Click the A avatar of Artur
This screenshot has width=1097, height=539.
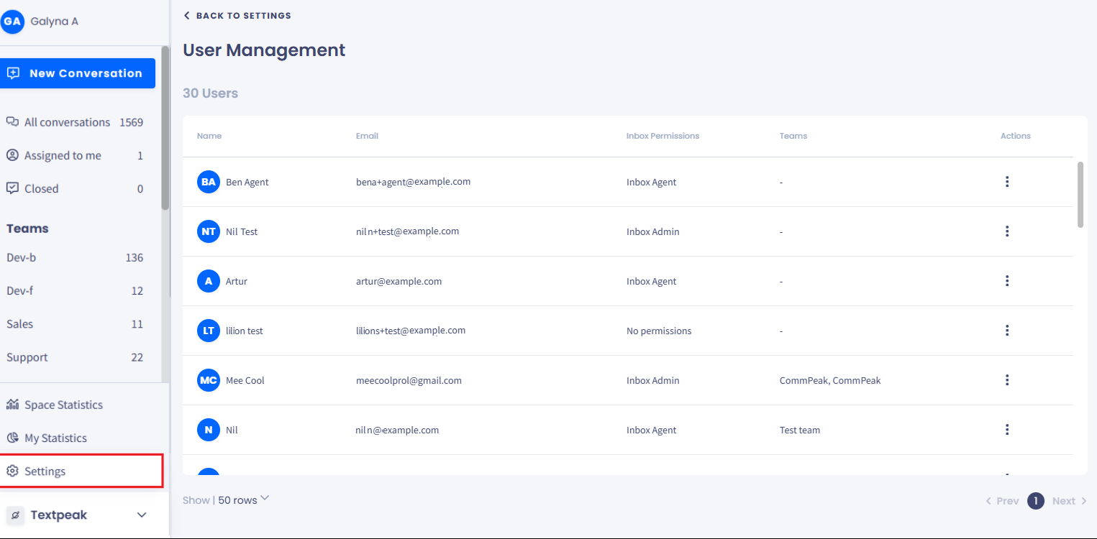click(x=209, y=281)
